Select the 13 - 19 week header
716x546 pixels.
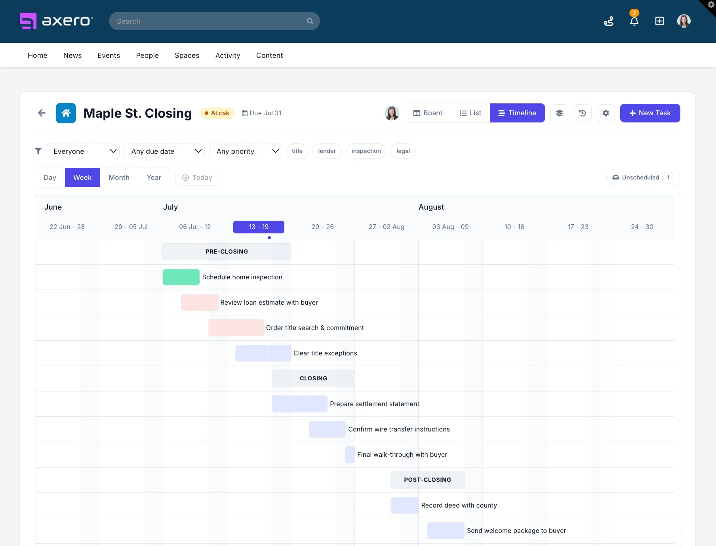(x=259, y=227)
